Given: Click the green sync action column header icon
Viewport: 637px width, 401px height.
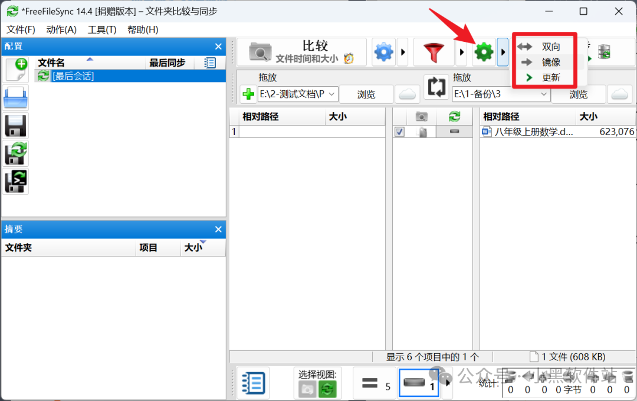Looking at the screenshot, I should click(x=454, y=117).
